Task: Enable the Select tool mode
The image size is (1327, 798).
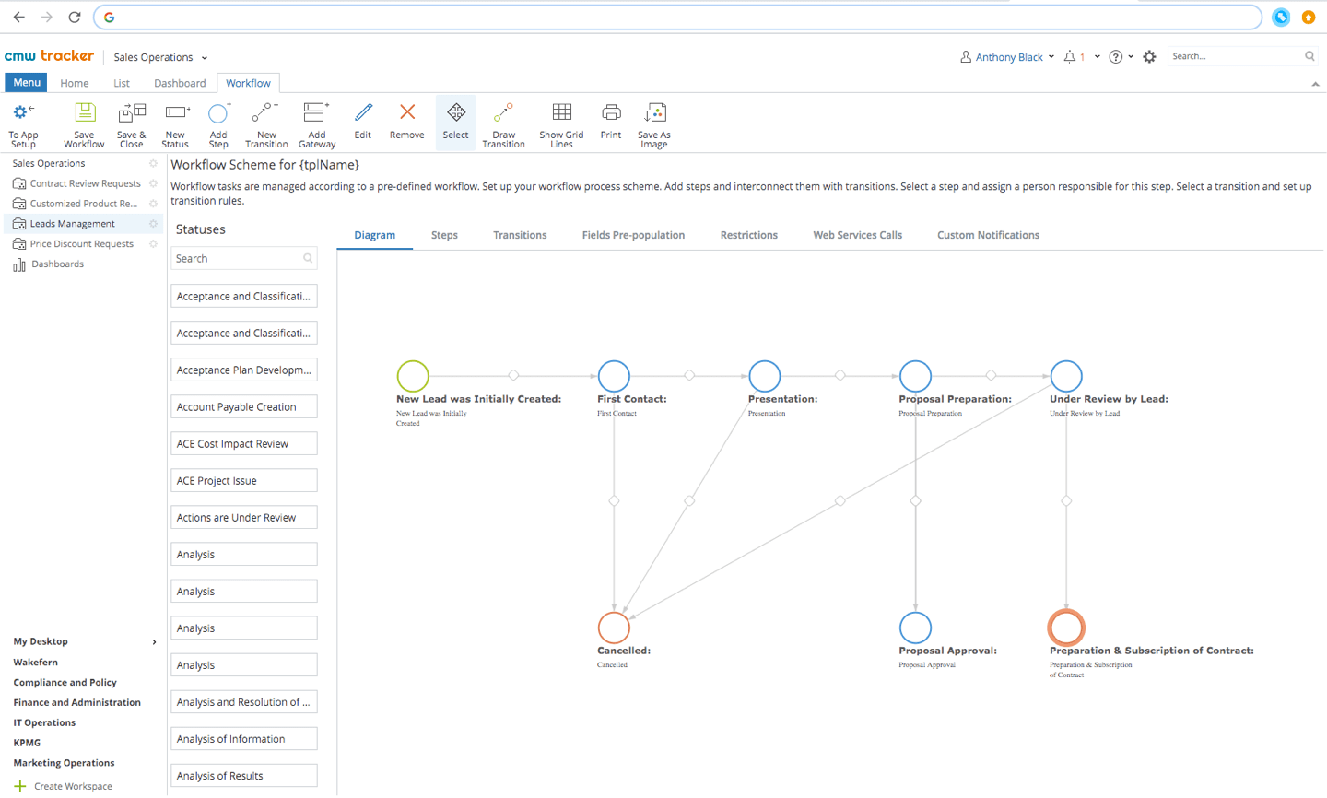Action: (455, 123)
